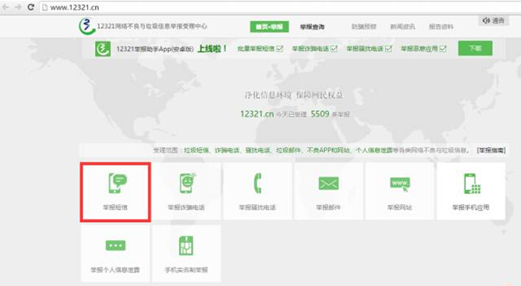Click the 垃圾邮件 scope text
Viewport: 521px width, 286px height.
(288, 150)
